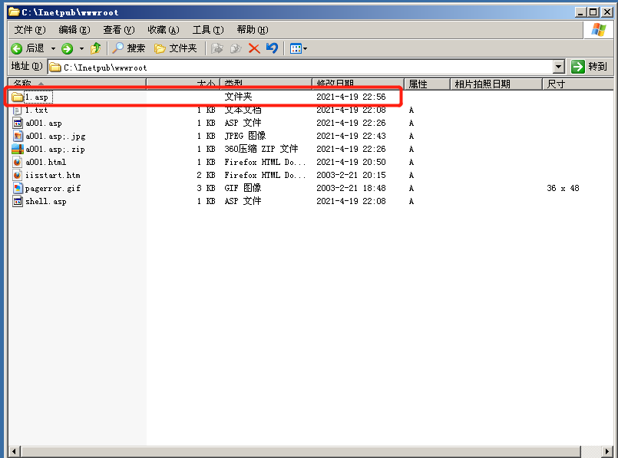Image resolution: width=618 pixels, height=458 pixels.
Task: Select the a001.asp;.zip archive icon
Action: point(18,149)
